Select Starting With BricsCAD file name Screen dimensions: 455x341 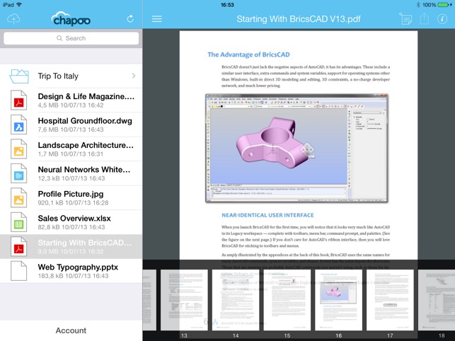click(x=85, y=243)
